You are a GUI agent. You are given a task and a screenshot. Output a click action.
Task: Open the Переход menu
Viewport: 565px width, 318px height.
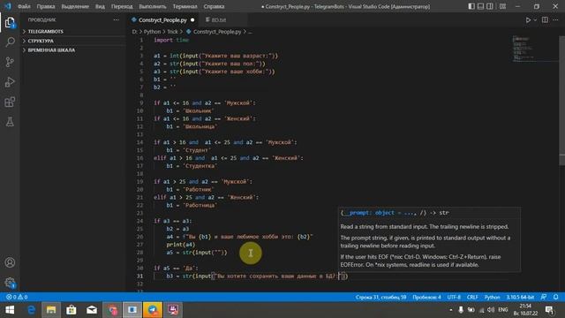click(122, 6)
